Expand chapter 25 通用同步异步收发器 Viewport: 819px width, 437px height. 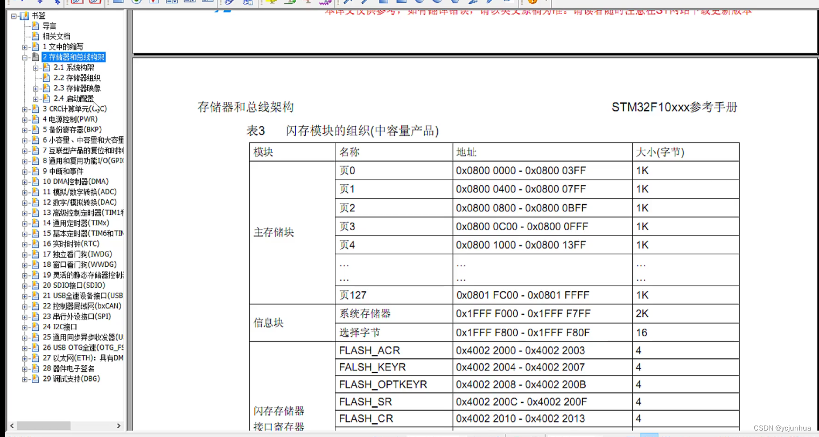[x=25, y=338]
